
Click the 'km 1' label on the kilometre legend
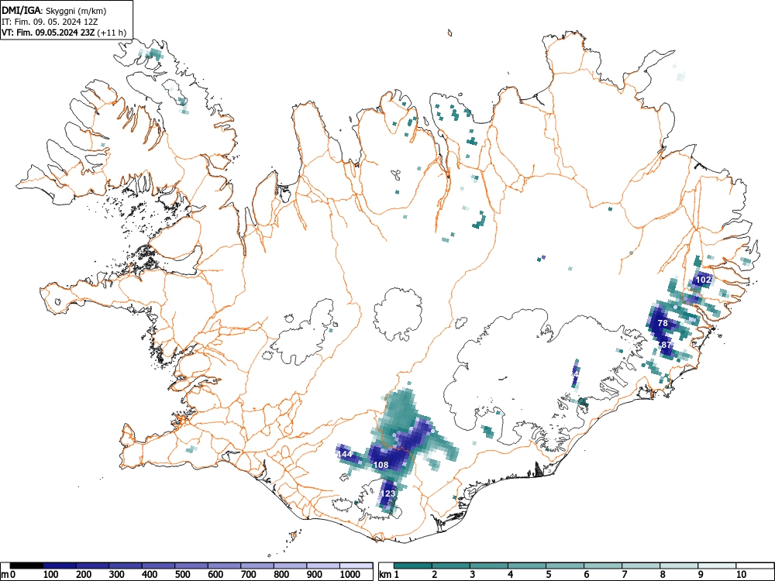[x=389, y=575]
